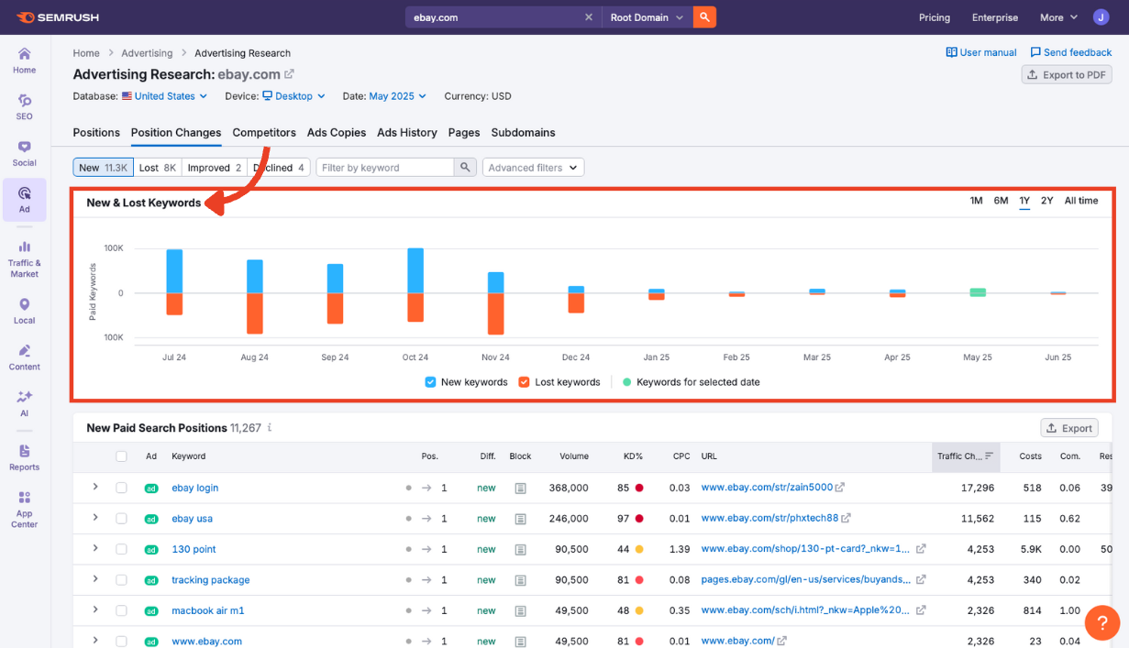
Task: Open the macbook air m1 keyword link
Action: coord(208,610)
